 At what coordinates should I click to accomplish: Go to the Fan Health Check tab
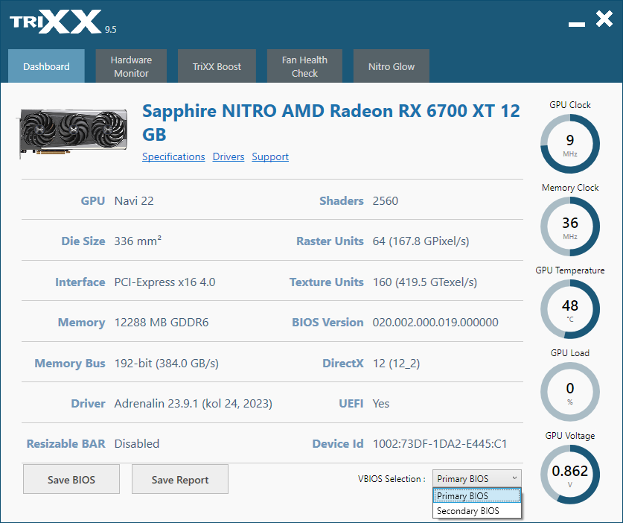[x=304, y=66]
